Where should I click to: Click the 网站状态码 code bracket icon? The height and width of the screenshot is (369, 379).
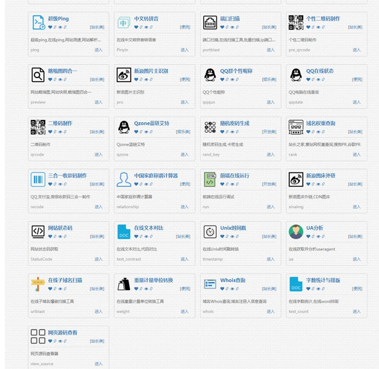point(38,232)
